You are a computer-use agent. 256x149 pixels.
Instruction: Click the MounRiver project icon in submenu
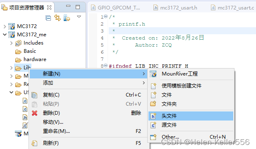[153, 74]
